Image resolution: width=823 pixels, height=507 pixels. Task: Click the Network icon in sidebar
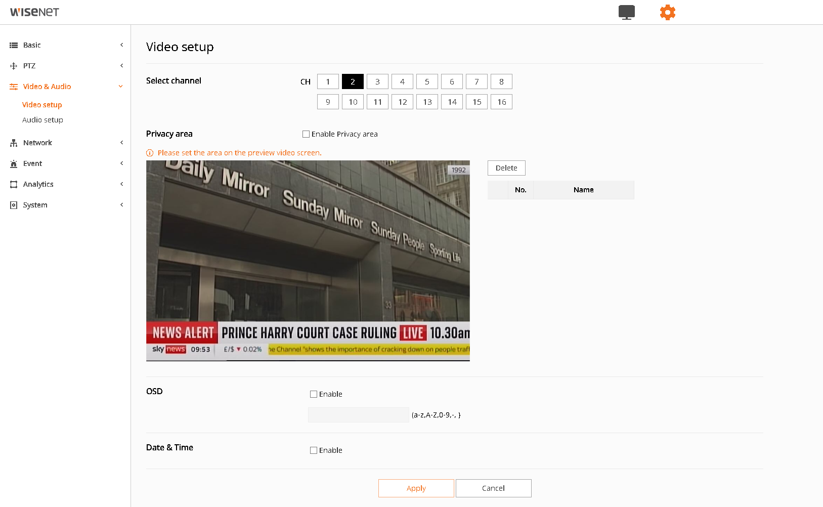(x=14, y=143)
